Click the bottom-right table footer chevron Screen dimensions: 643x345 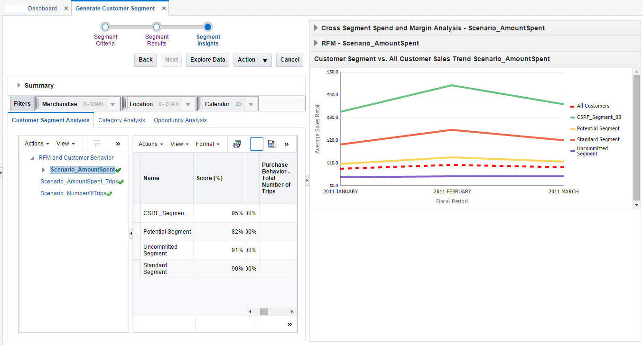pyautogui.click(x=289, y=324)
